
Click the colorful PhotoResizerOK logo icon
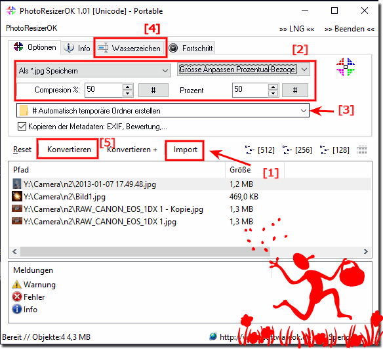click(346, 67)
